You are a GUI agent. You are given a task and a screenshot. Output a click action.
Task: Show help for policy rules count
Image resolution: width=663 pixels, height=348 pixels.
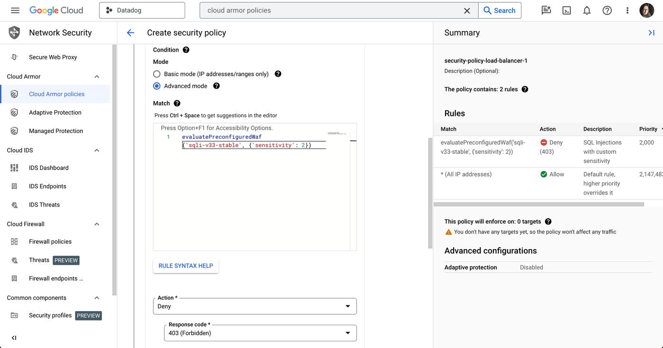525,89
